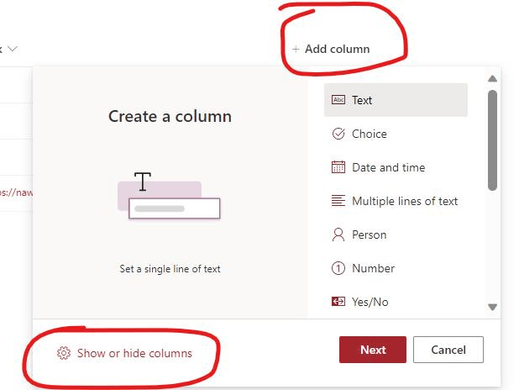This screenshot has width=519, height=390.
Task: Click the Date and time calendar icon
Action: [338, 167]
